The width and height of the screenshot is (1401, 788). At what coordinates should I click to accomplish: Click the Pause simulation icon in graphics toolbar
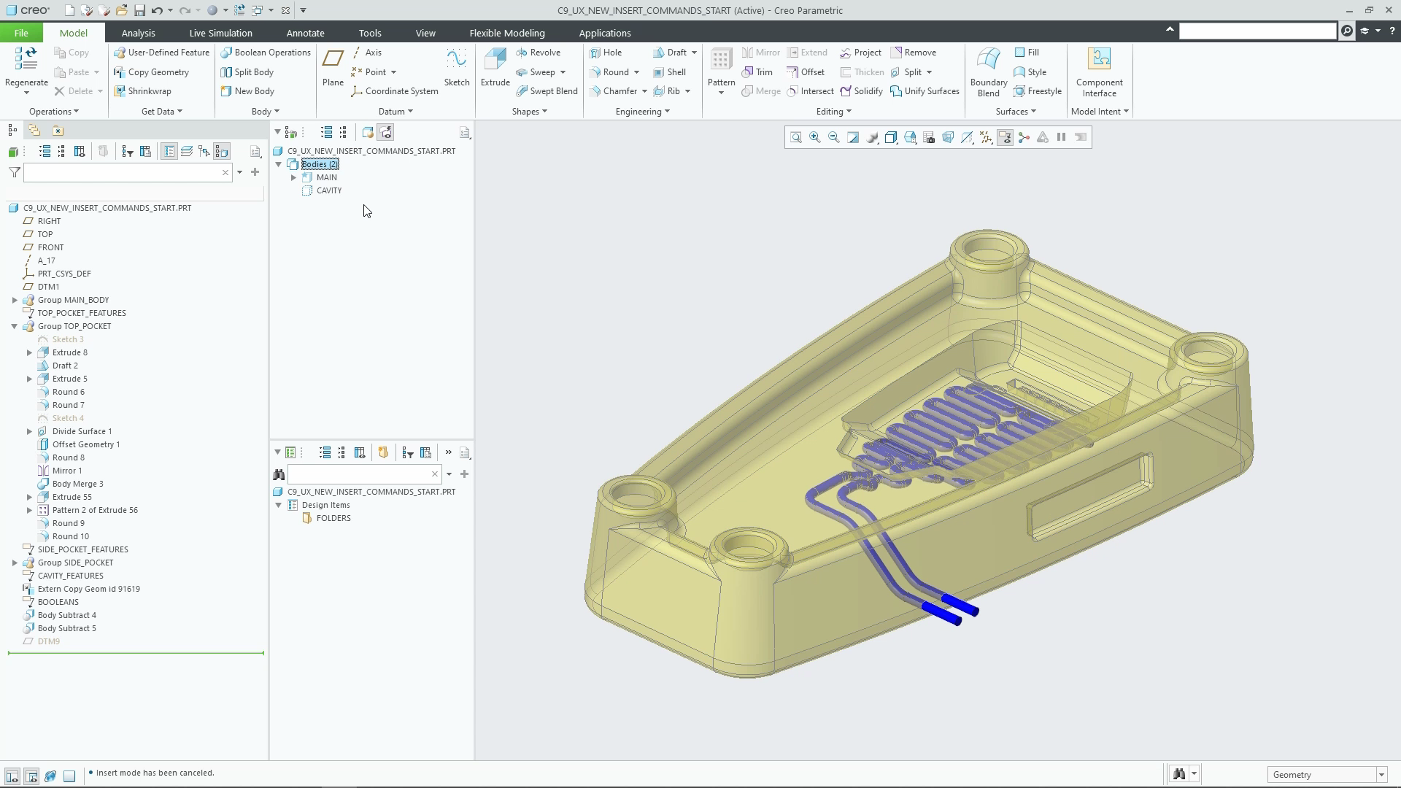[x=1062, y=137]
